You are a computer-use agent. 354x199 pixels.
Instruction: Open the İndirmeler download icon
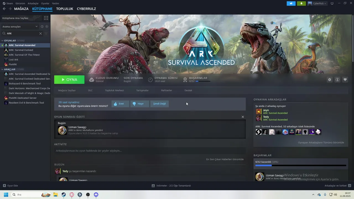pos(153,186)
